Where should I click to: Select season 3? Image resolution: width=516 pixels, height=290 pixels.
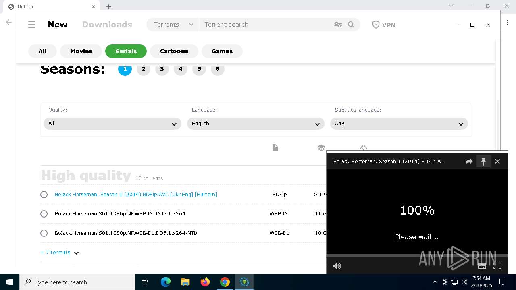pos(162,69)
